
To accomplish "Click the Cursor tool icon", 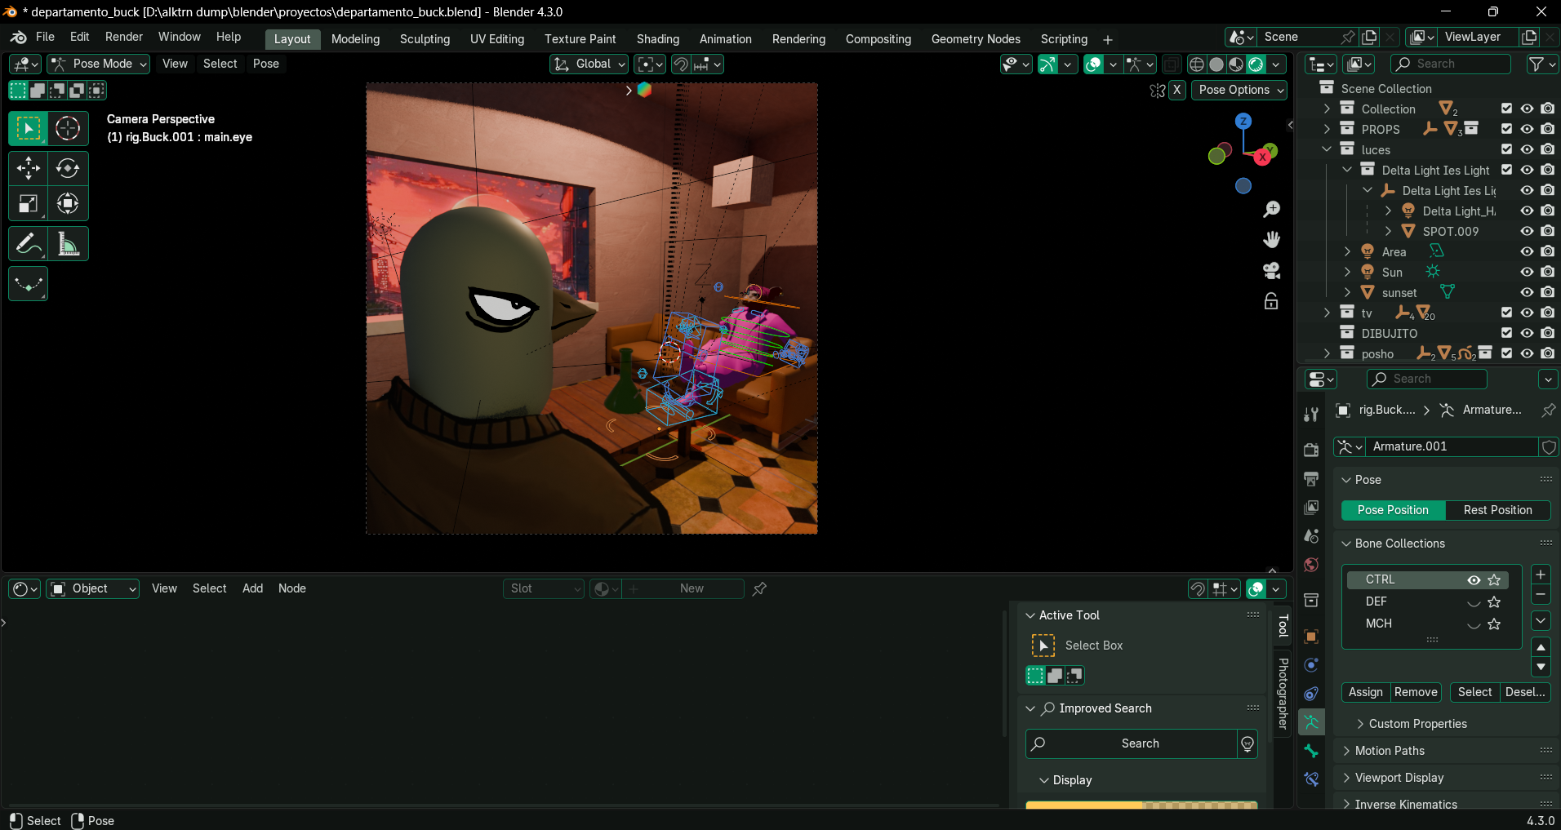I will click(x=68, y=128).
